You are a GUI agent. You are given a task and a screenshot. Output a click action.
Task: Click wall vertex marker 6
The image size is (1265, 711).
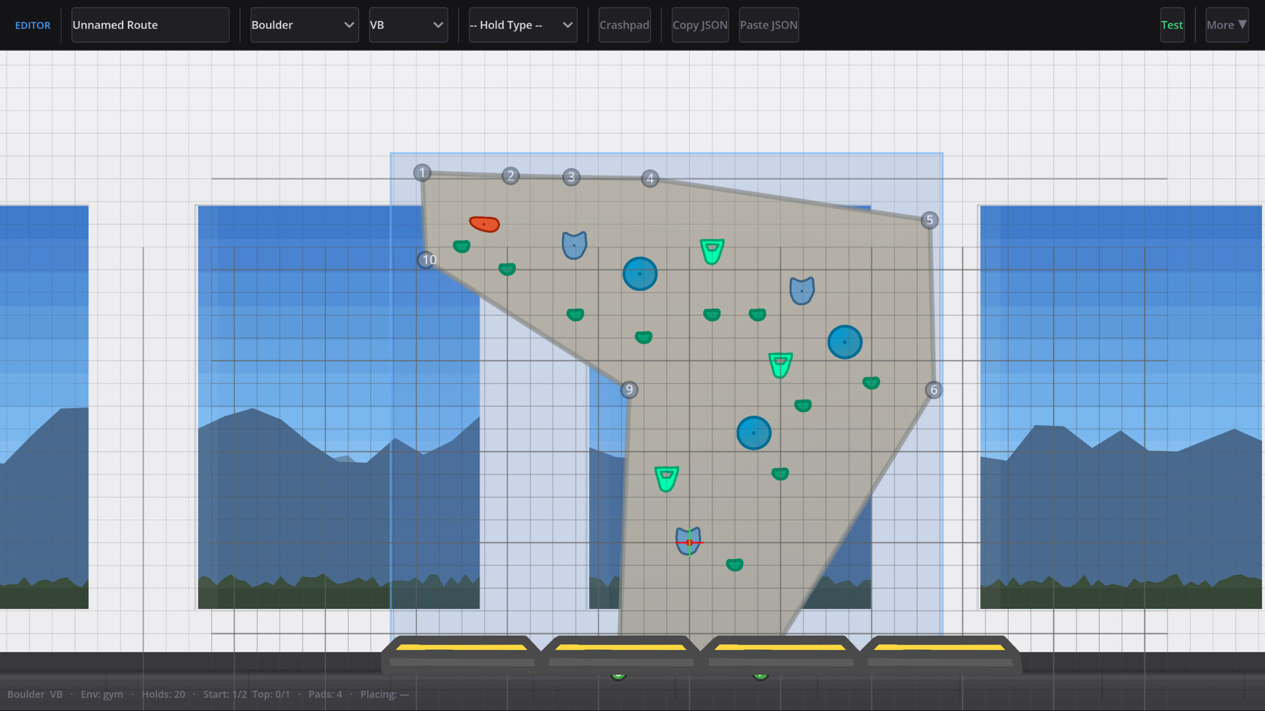point(934,390)
